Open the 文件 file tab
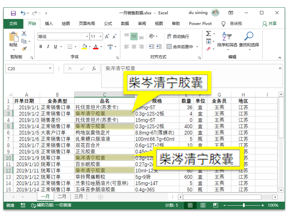Screen dimensions: 288x219 click(x=13, y=23)
